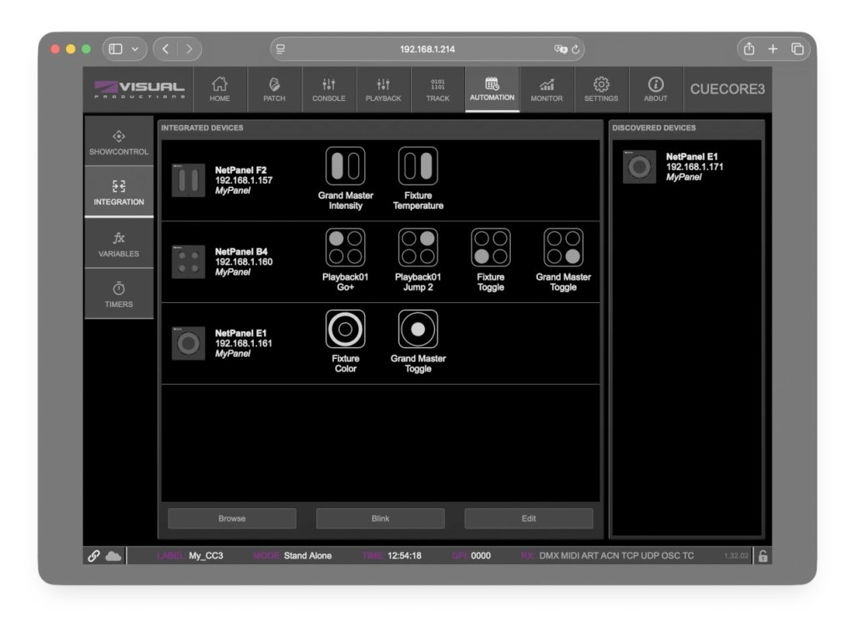Image resolution: width=855 pixels, height=641 pixels.
Task: Click the Fixture Toggle icon for NetPanel B4
Action: tap(490, 247)
